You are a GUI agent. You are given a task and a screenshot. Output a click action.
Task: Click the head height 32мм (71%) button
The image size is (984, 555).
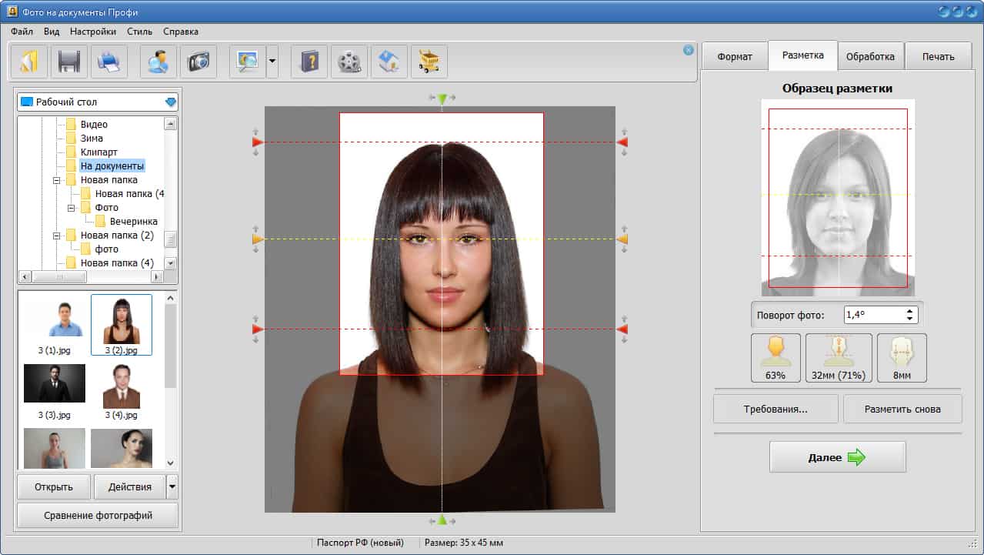(839, 358)
